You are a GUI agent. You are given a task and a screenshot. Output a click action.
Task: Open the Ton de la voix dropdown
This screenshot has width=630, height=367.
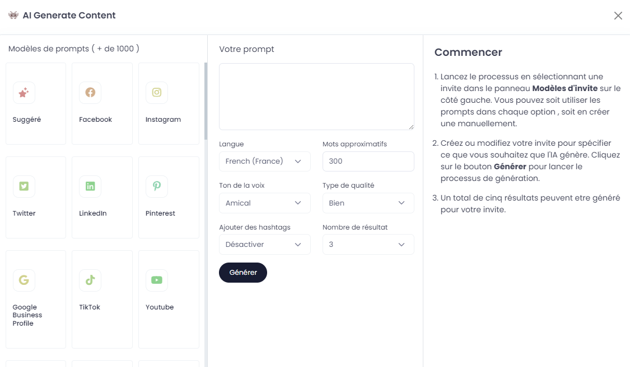pyautogui.click(x=265, y=203)
